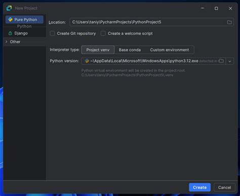Click the Create button
This screenshot has width=240, height=196.
[x=199, y=187]
